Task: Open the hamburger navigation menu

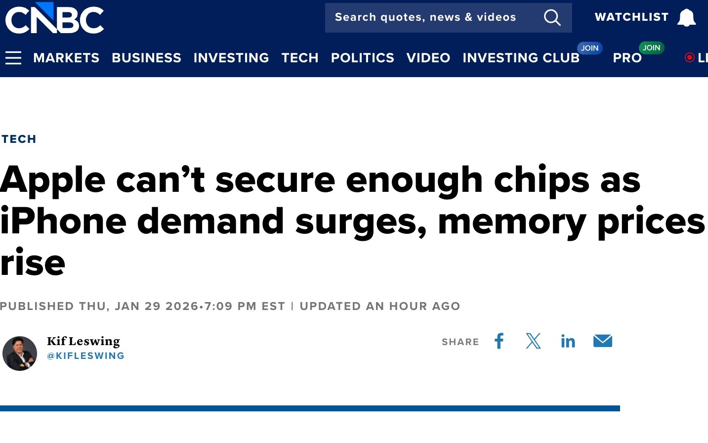Action: (13, 58)
